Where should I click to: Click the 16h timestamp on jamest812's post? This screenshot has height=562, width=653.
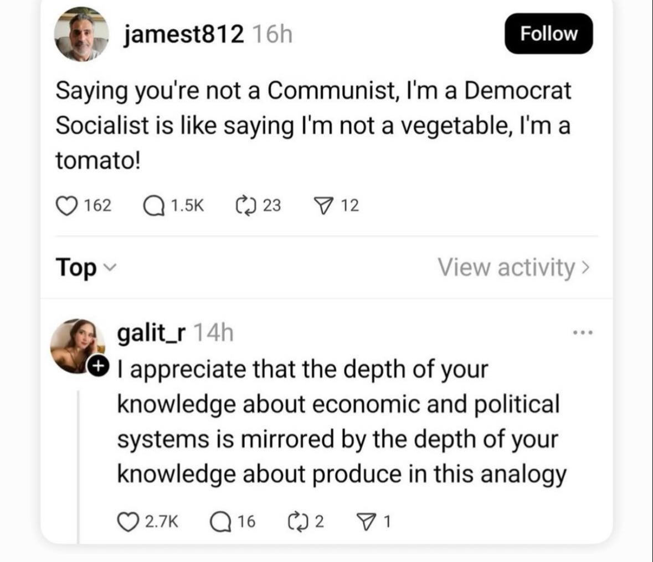pyautogui.click(x=271, y=35)
